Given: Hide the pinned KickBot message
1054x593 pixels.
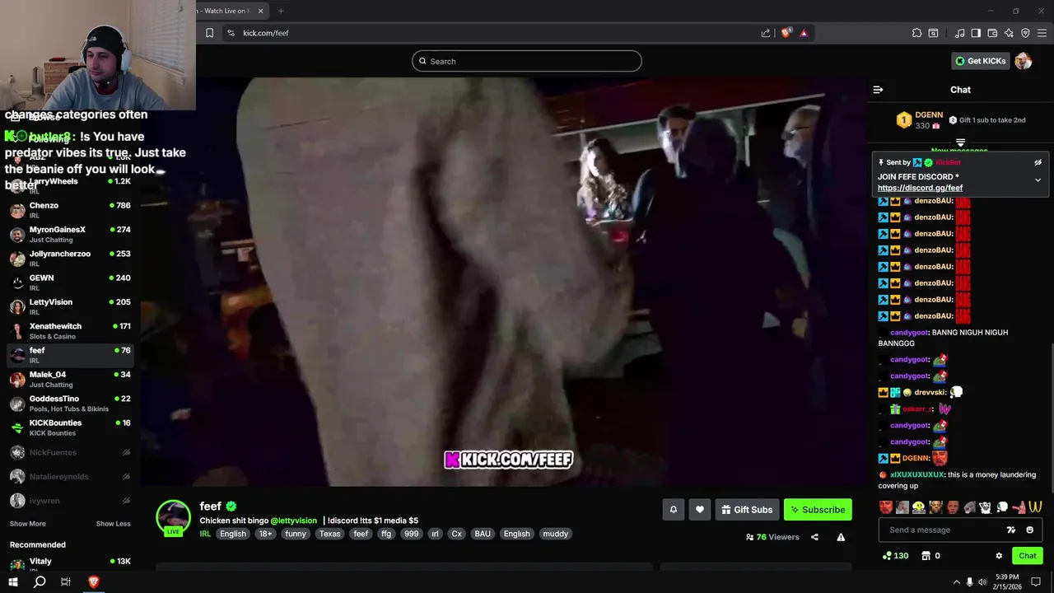Looking at the screenshot, I should [1038, 163].
